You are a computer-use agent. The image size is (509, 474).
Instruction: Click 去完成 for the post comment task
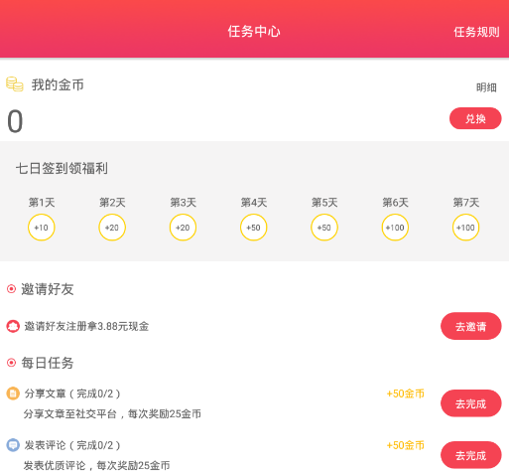pos(471,455)
